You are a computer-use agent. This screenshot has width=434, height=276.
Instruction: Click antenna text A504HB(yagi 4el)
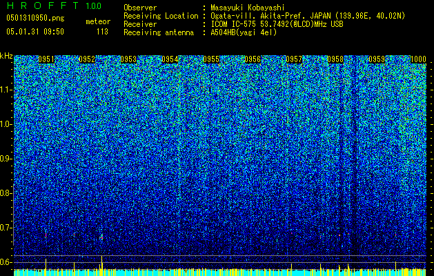coord(244,32)
